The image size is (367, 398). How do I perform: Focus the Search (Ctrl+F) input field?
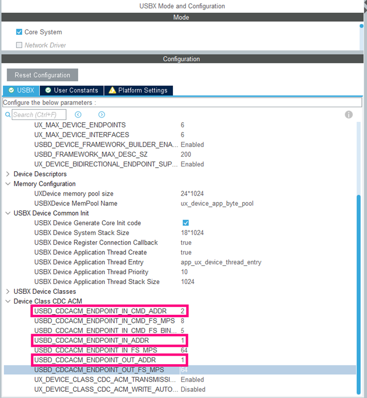[x=39, y=115]
